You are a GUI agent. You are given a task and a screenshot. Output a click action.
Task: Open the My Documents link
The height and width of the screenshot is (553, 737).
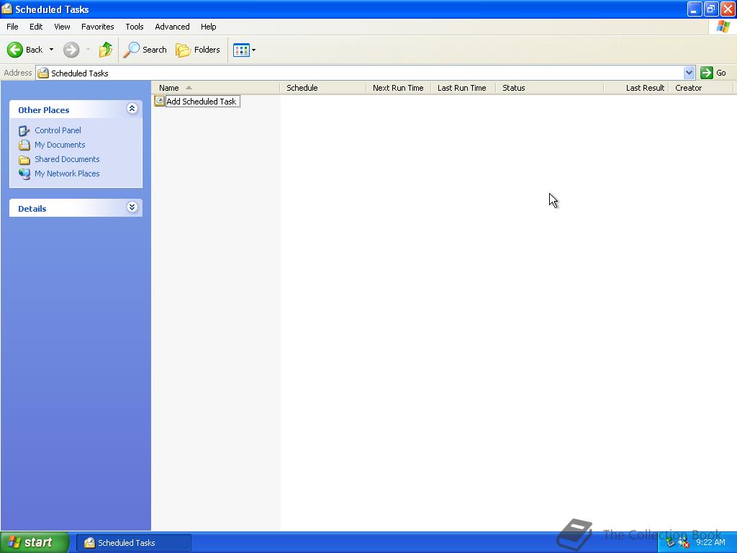[x=60, y=145]
